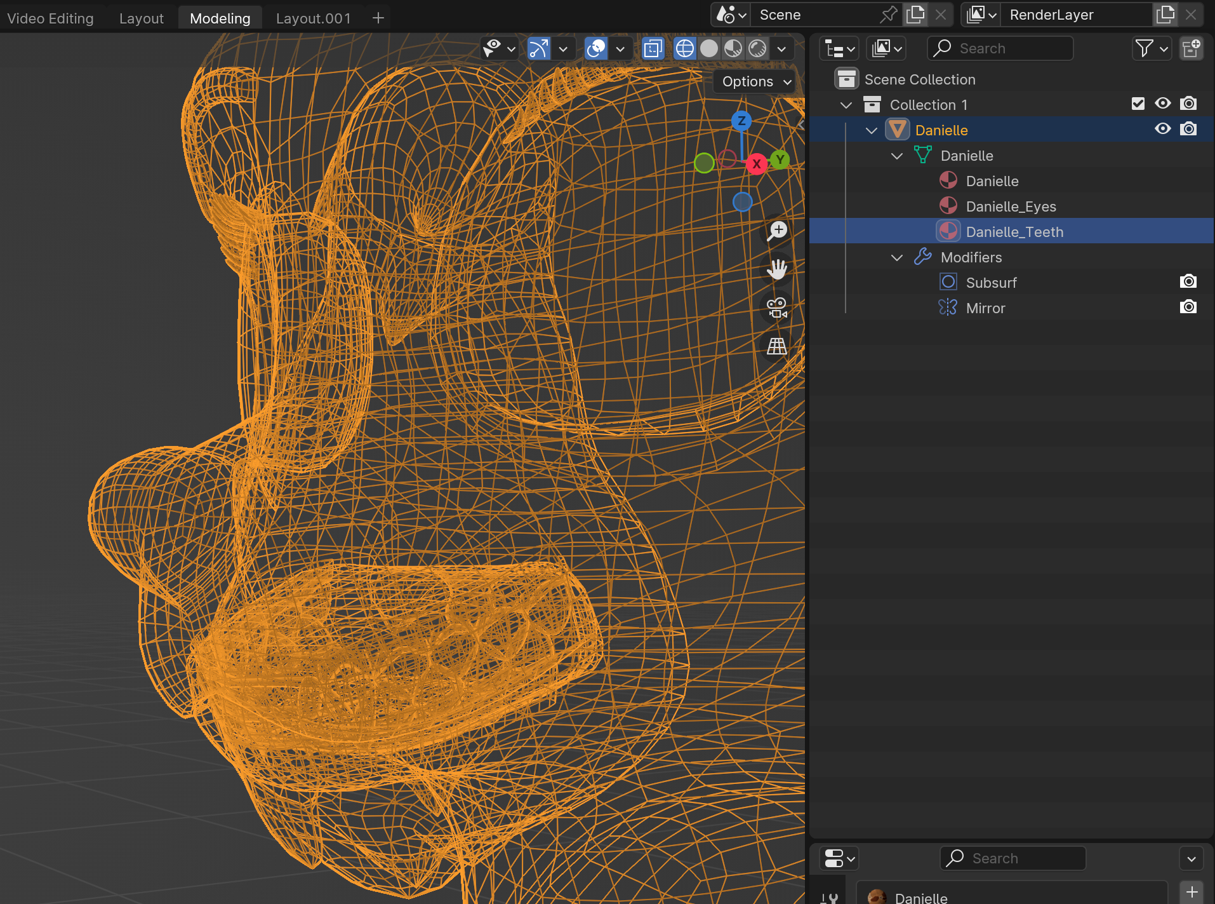Hide Danielle object with eye icon
The width and height of the screenshot is (1215, 904).
pyautogui.click(x=1162, y=129)
